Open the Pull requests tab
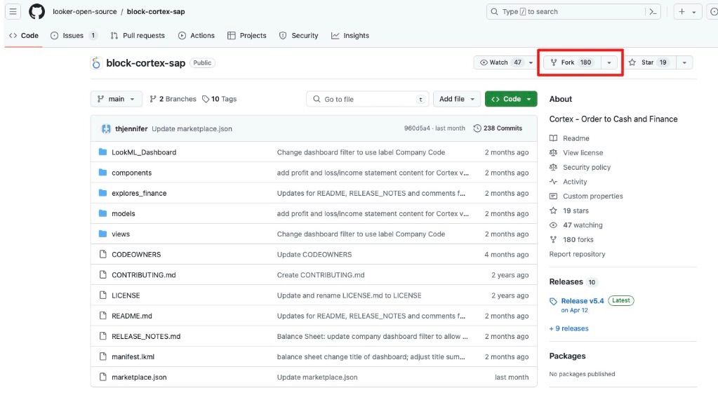Screen dimensions: 718x400 pyautogui.click(x=138, y=35)
